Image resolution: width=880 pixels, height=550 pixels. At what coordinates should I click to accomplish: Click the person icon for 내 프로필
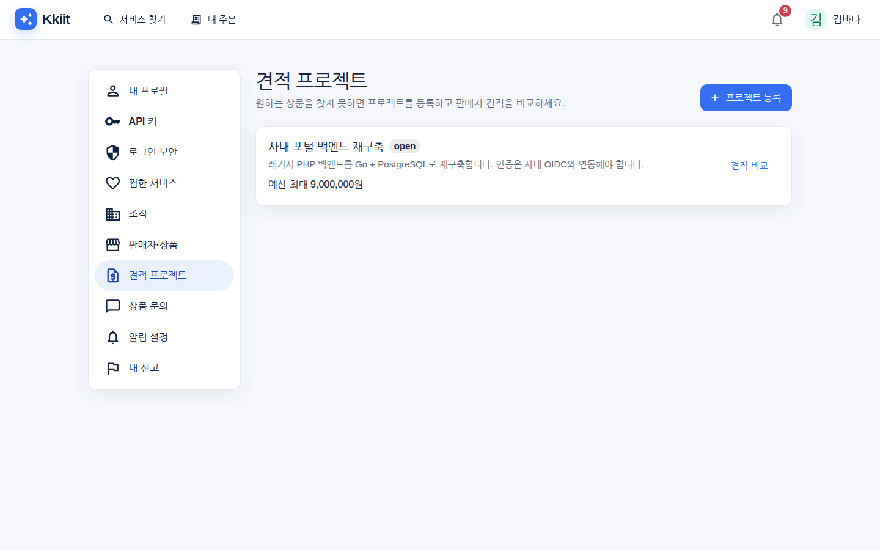[113, 90]
